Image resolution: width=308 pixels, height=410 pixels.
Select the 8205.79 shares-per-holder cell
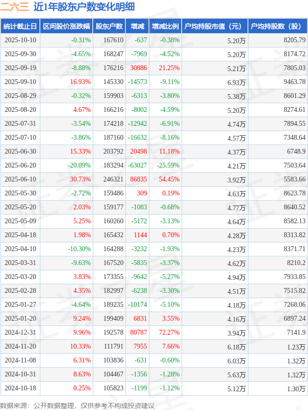(295, 40)
